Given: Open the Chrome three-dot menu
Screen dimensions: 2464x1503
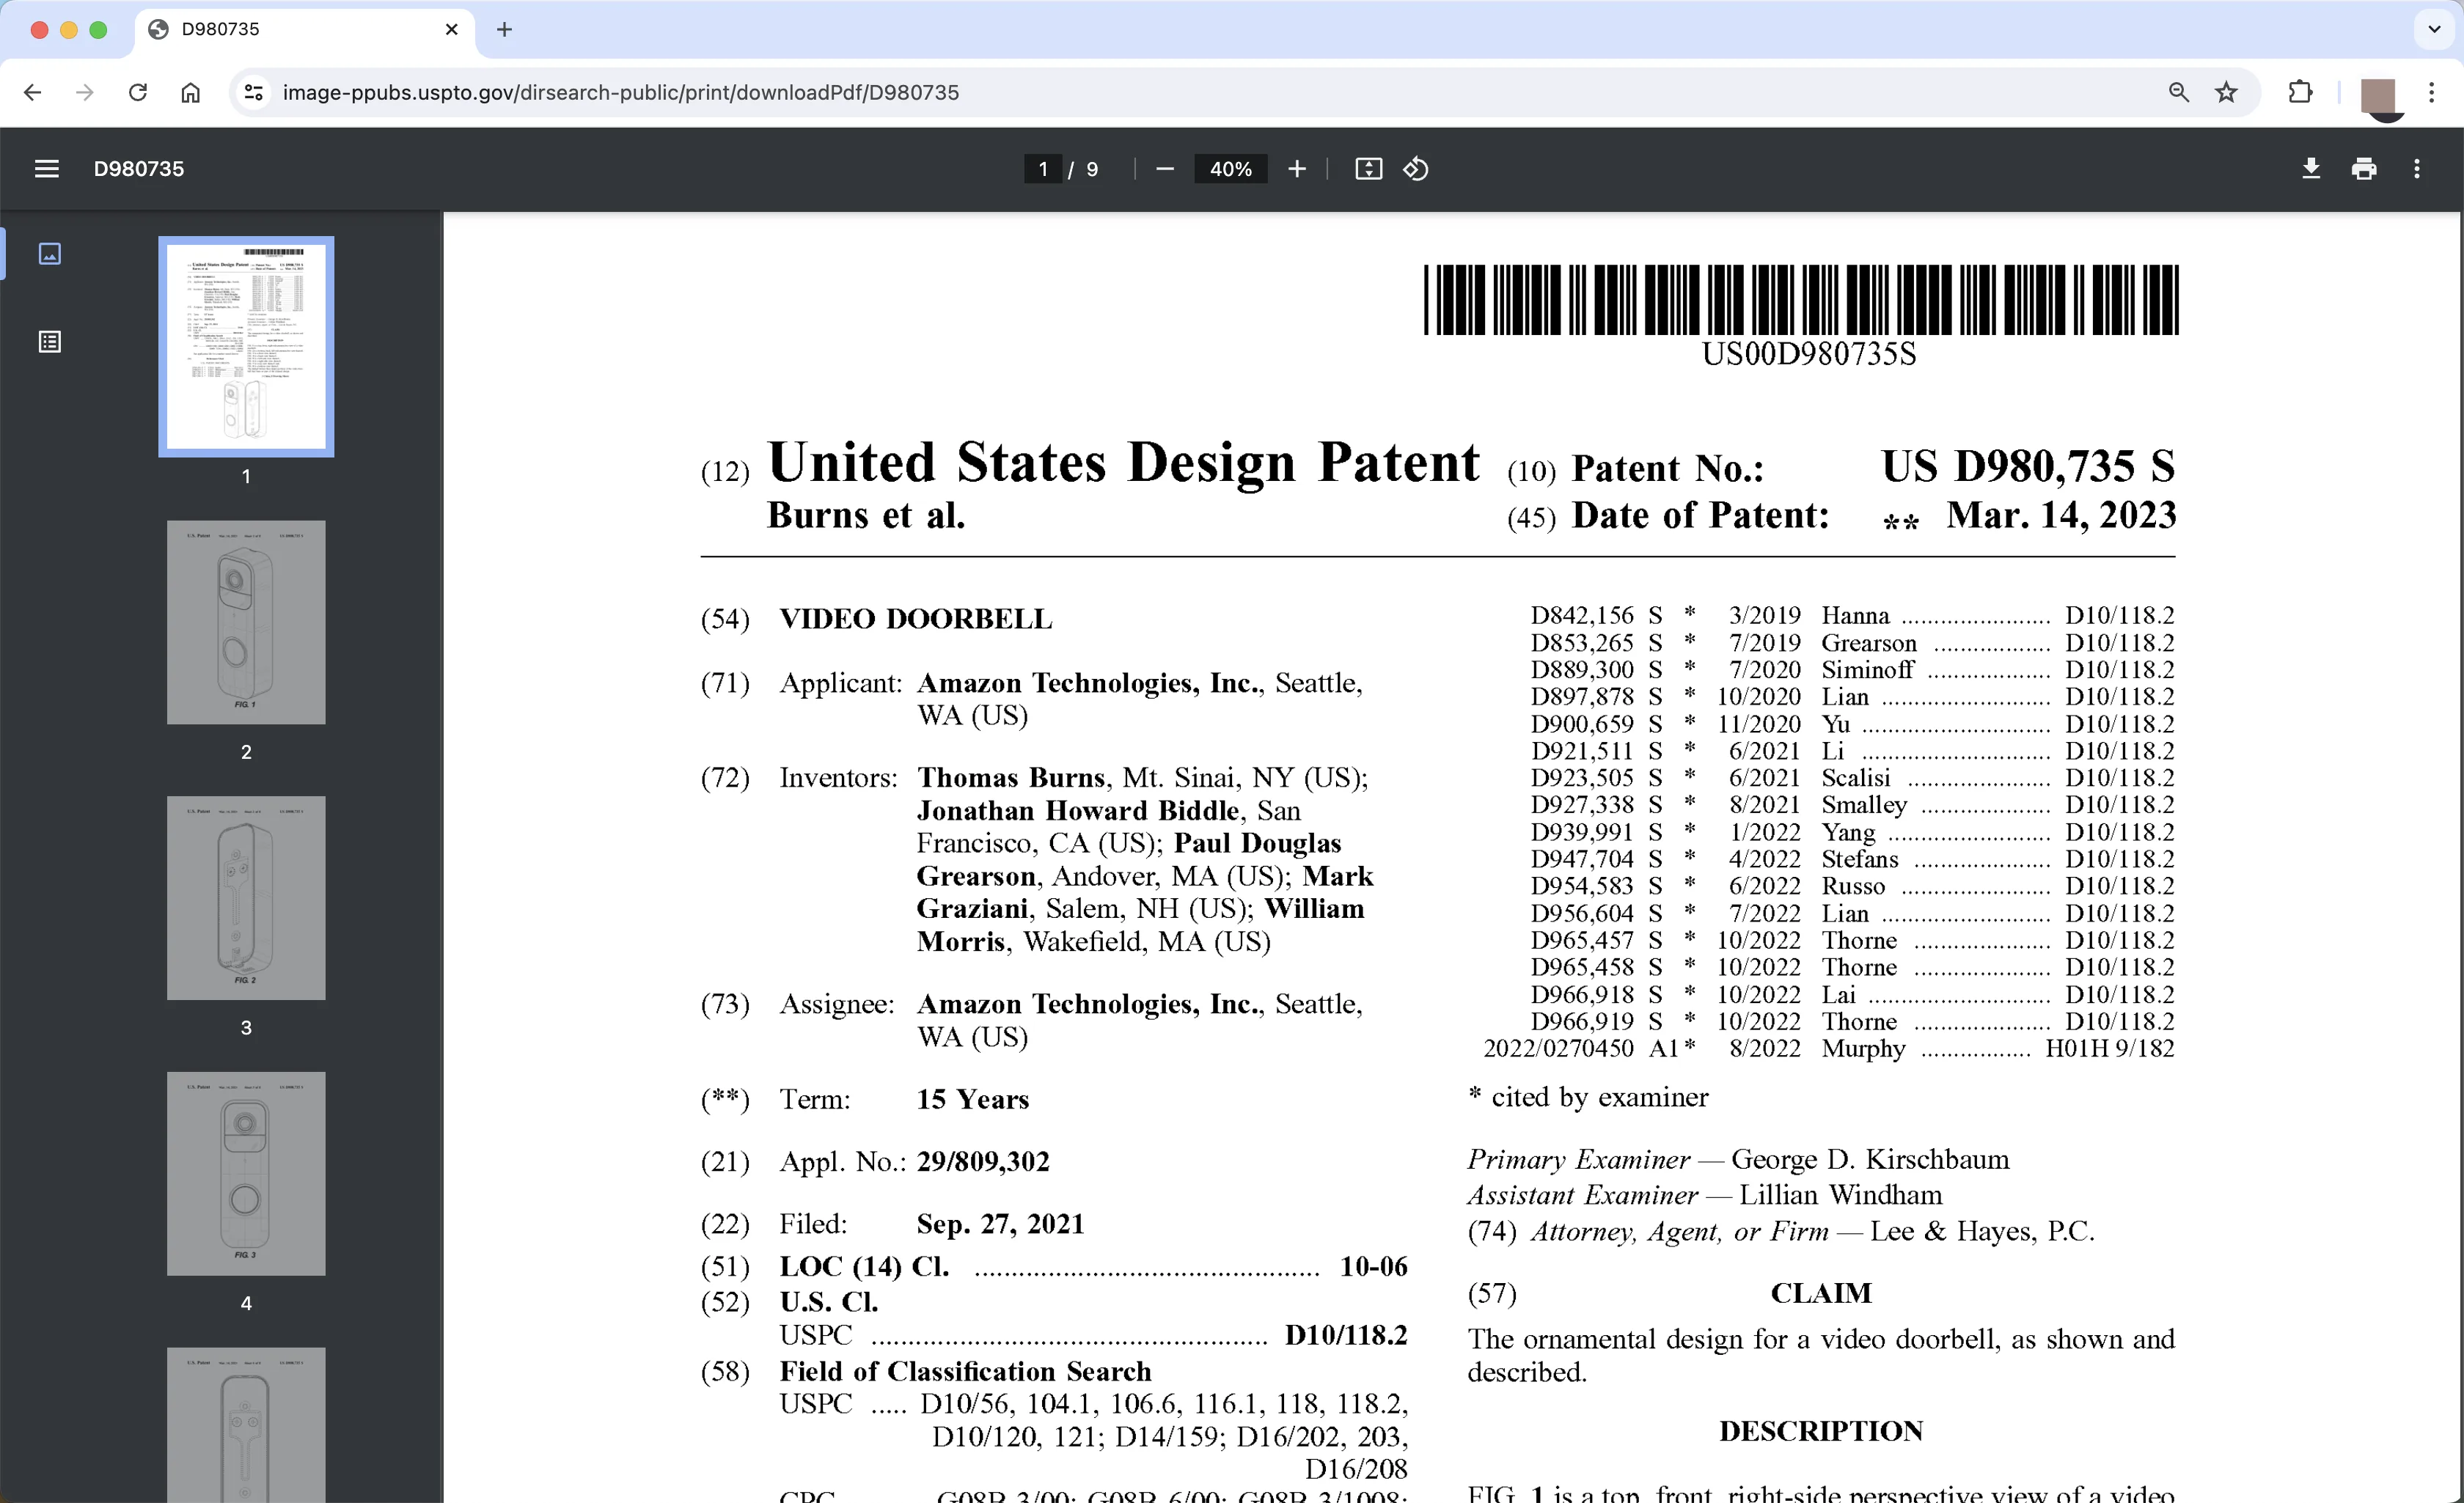Looking at the screenshot, I should [x=2431, y=93].
